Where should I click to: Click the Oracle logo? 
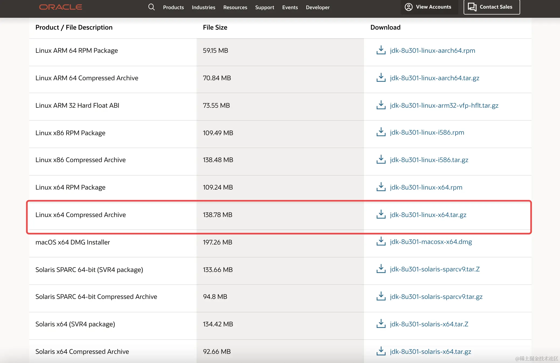61,7
